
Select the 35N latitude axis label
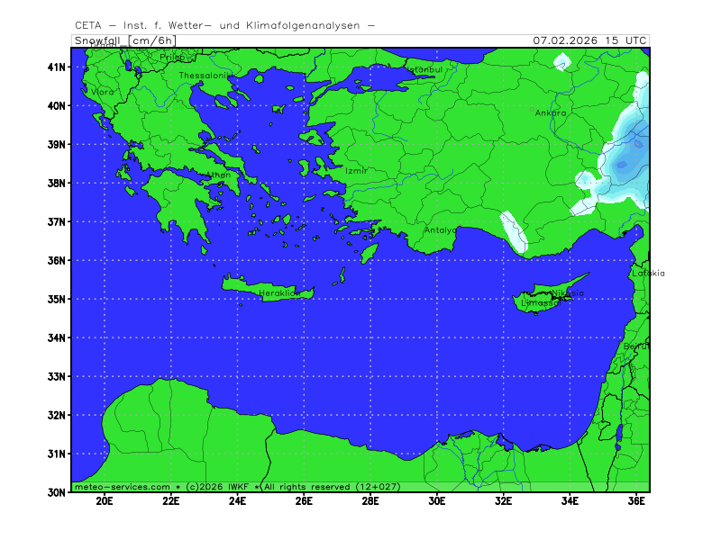click(57, 299)
